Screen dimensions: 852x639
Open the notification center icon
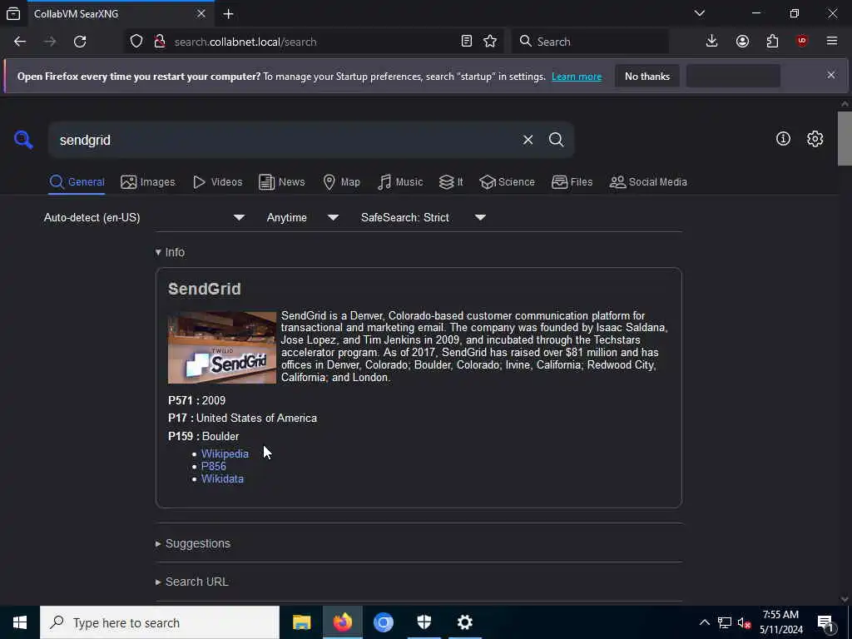(x=825, y=622)
